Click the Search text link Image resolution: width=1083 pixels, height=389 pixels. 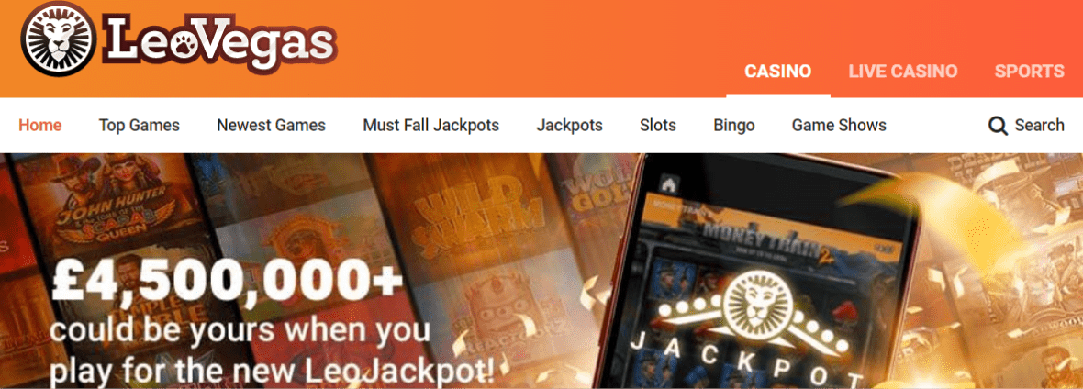pyautogui.click(x=1039, y=125)
